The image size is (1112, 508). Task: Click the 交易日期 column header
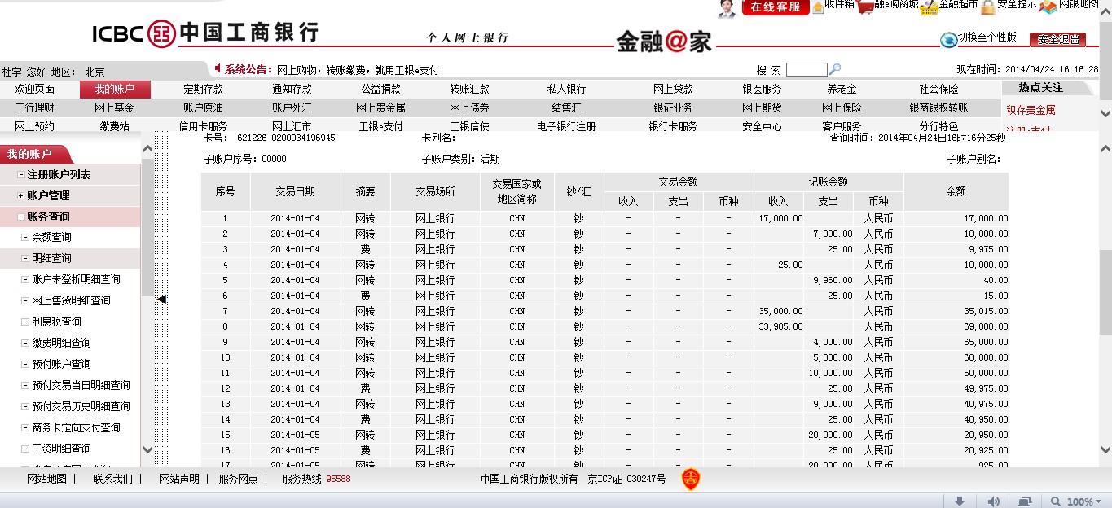295,192
